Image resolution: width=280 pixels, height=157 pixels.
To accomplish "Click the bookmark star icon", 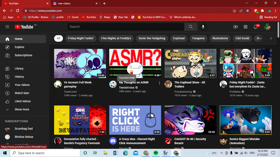I will pyautogui.click(x=248, y=11).
